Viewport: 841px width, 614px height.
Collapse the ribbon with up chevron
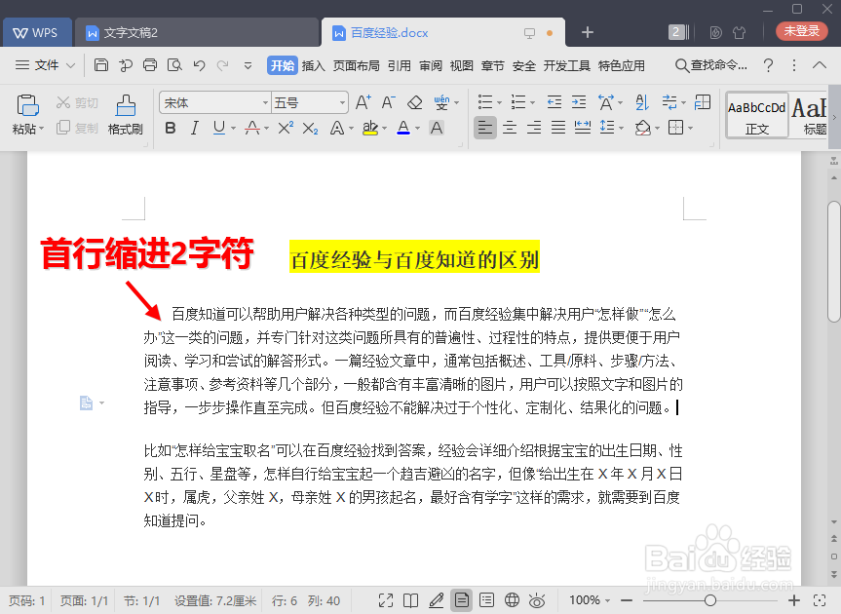[x=819, y=65]
